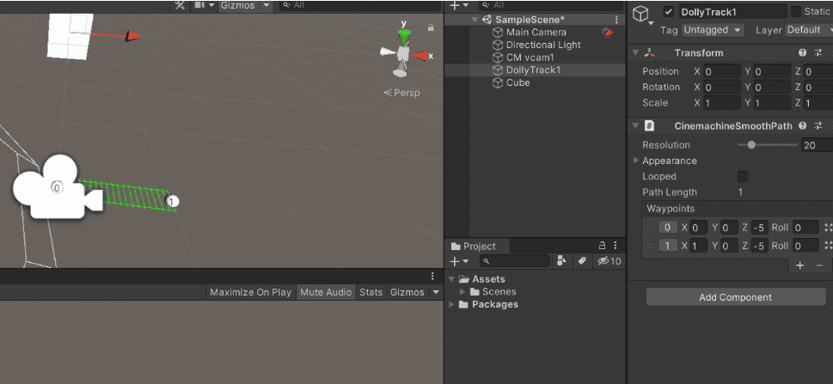Toggle the hidden packages visibility count

pyautogui.click(x=609, y=261)
